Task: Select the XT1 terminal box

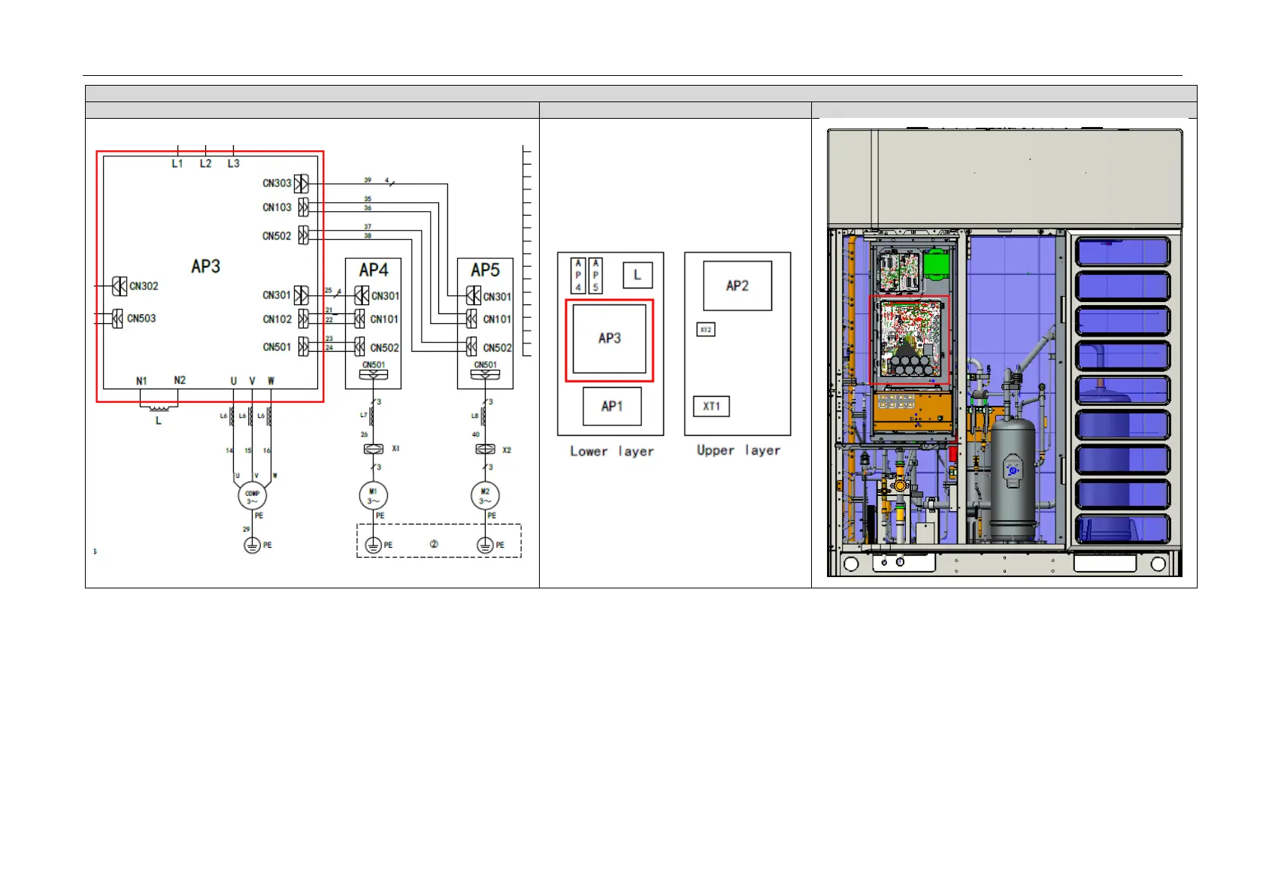Action: point(711,407)
